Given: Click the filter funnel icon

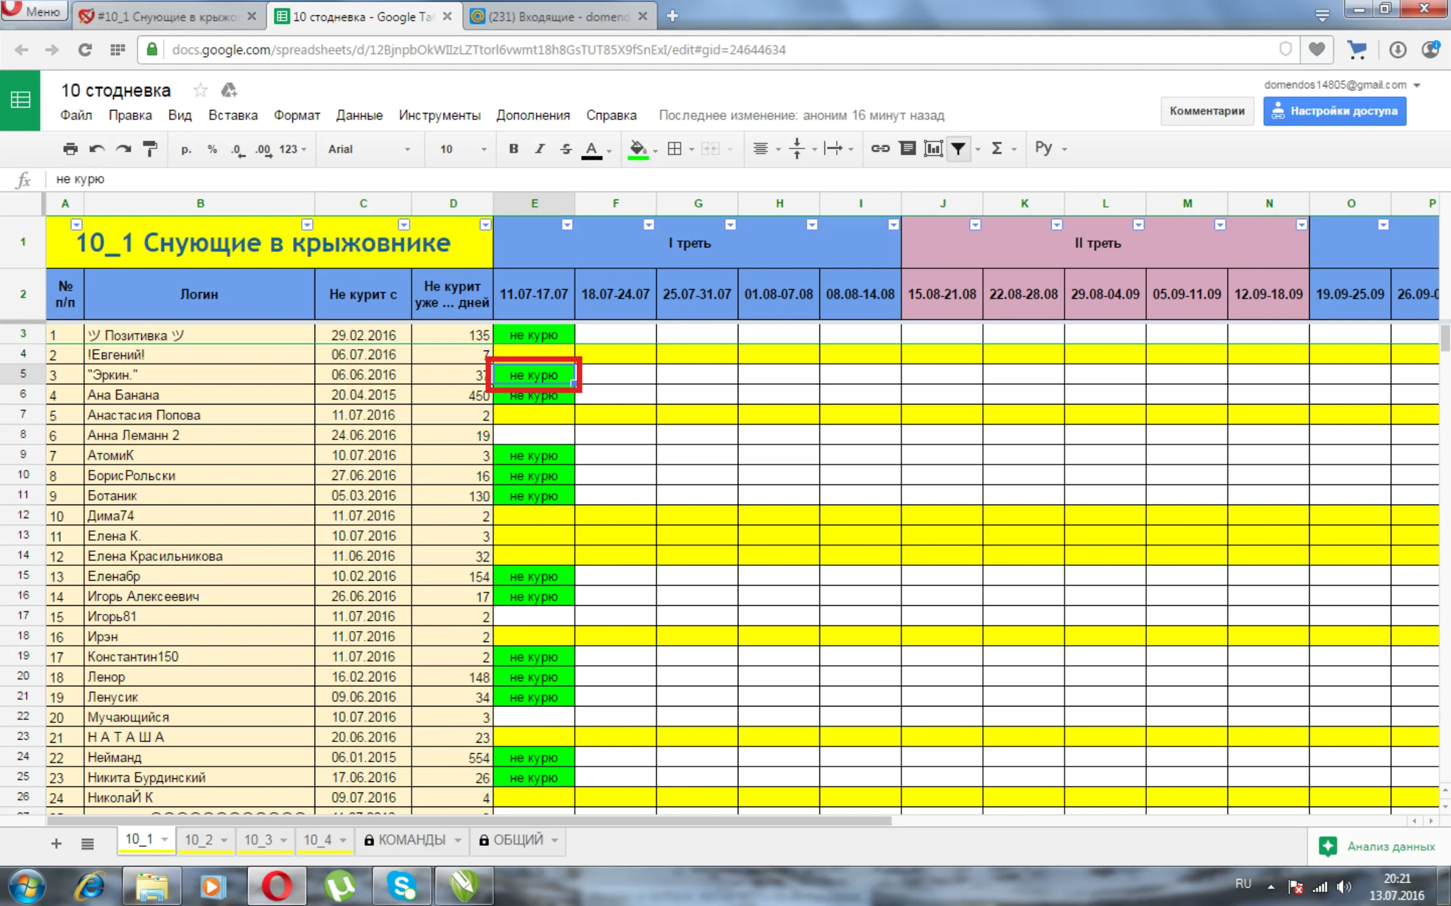Looking at the screenshot, I should coord(958,149).
